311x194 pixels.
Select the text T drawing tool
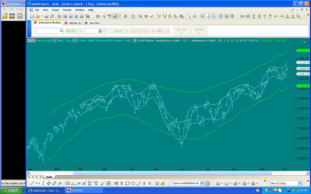(x=122, y=183)
